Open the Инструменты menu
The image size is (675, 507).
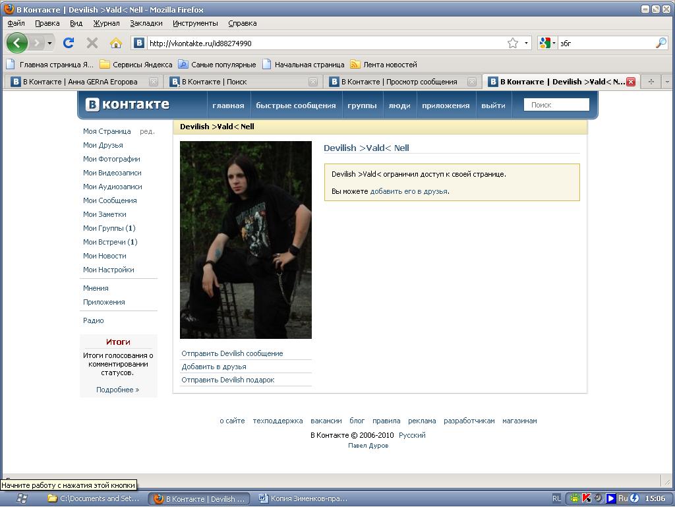click(x=195, y=23)
